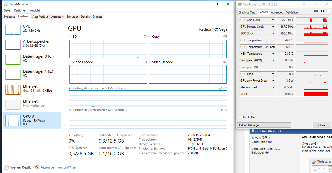This screenshot has width=332, height=173.
Task: Open the 3D graph engine dropdown
Action: point(70,37)
